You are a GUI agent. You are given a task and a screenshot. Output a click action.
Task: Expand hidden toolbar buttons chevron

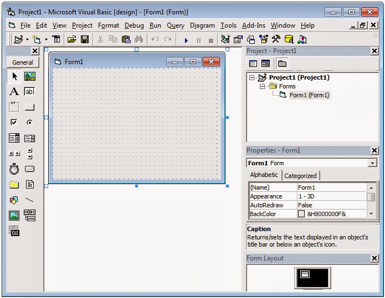pyautogui.click(x=375, y=35)
